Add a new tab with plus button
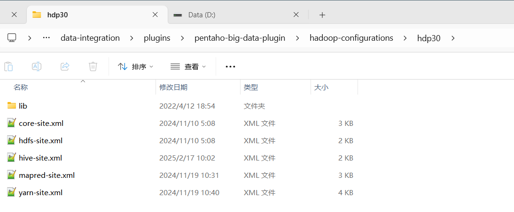514x212 pixels. (322, 15)
